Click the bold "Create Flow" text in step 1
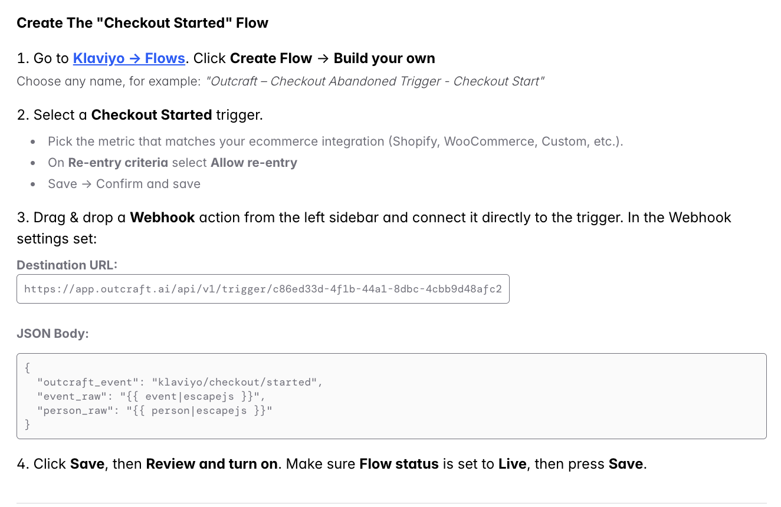This screenshot has width=781, height=507. (271, 58)
